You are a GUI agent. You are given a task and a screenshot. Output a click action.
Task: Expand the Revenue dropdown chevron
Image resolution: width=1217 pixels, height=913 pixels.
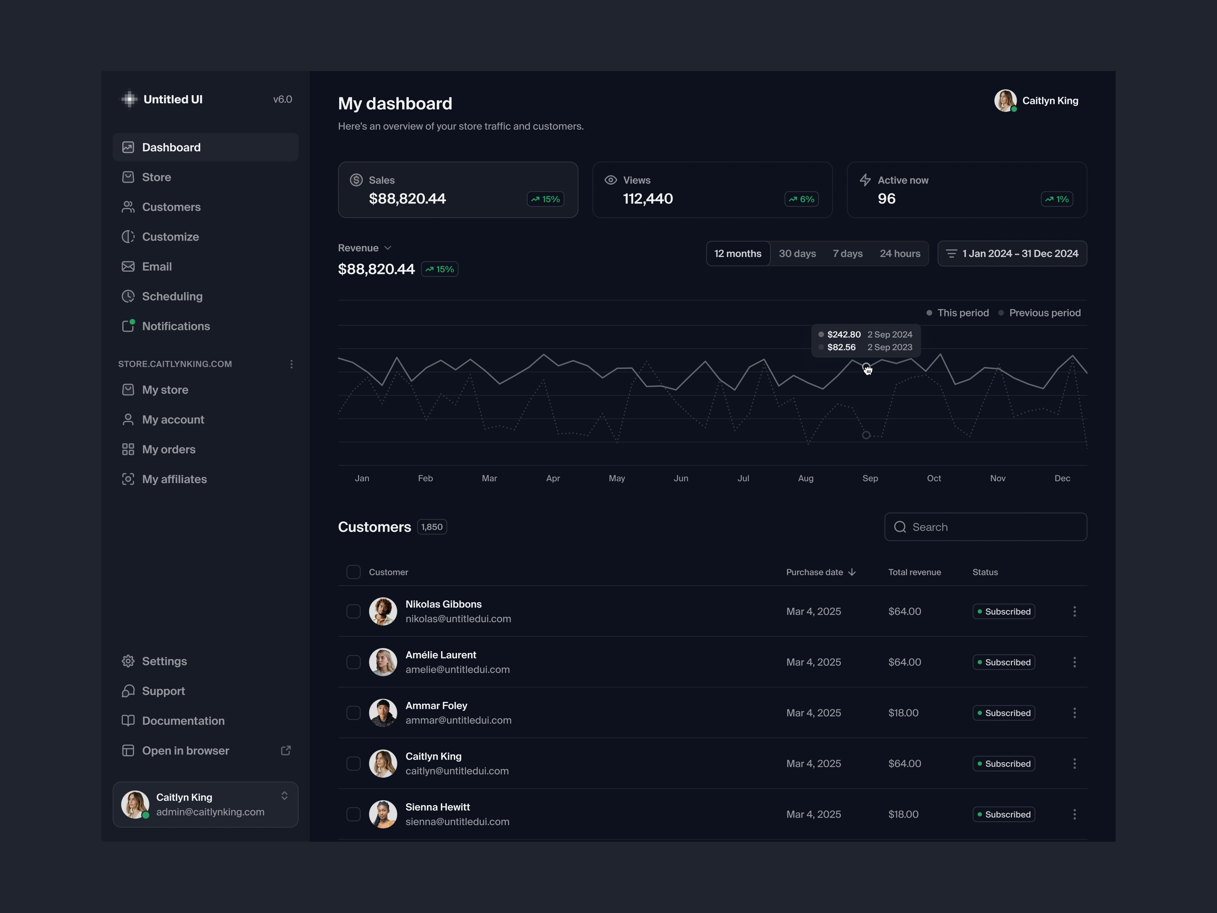pyautogui.click(x=387, y=248)
